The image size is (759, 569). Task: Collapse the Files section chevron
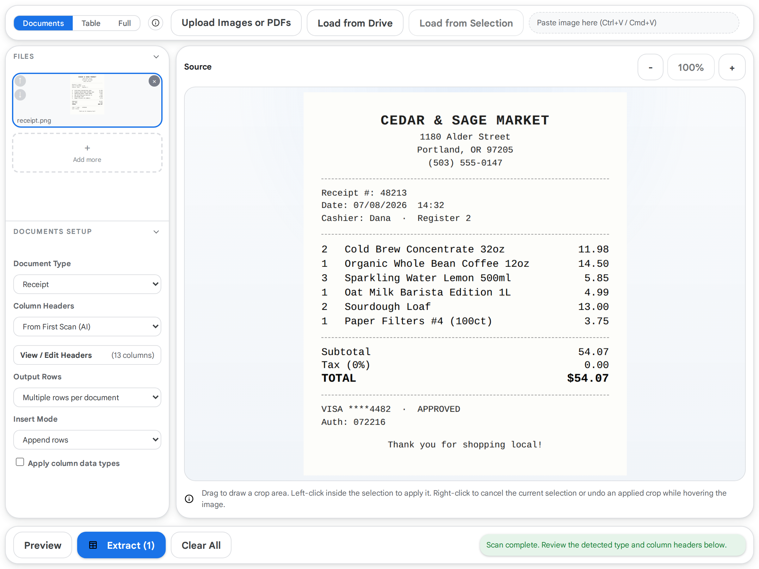click(156, 57)
